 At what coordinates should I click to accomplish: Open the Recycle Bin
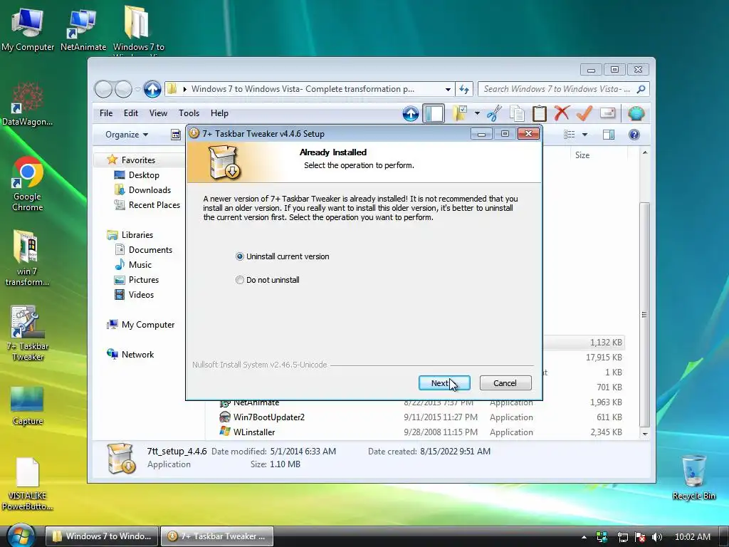coord(693,477)
